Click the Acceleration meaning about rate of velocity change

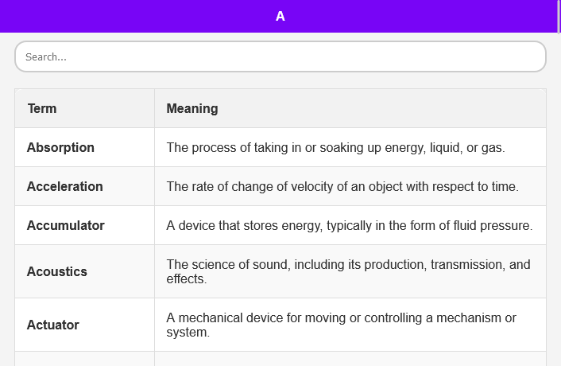click(342, 187)
